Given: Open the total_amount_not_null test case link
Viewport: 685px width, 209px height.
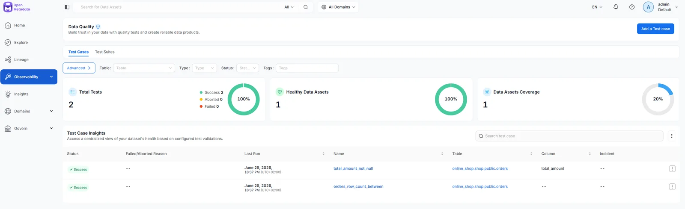Looking at the screenshot, I should pyautogui.click(x=353, y=168).
